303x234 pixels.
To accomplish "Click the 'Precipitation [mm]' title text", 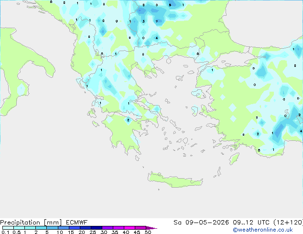I will [31, 223].
